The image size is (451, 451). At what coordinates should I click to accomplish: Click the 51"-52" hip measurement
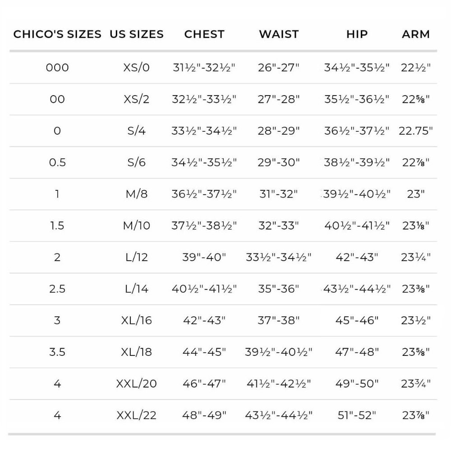click(x=357, y=415)
